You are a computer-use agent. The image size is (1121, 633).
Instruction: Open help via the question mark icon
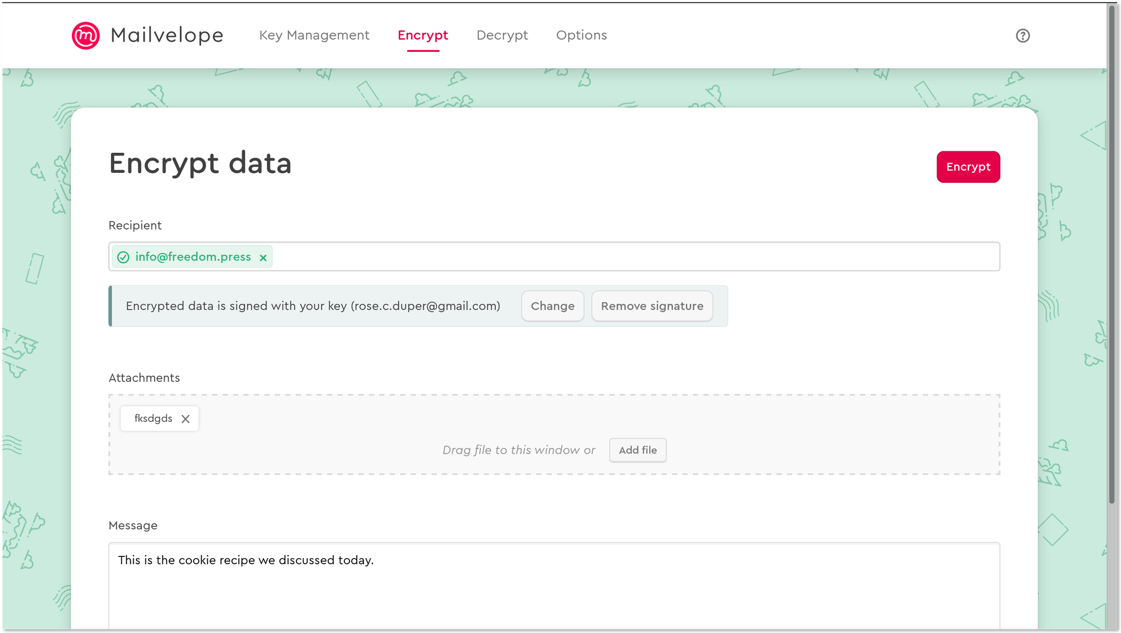tap(1022, 36)
